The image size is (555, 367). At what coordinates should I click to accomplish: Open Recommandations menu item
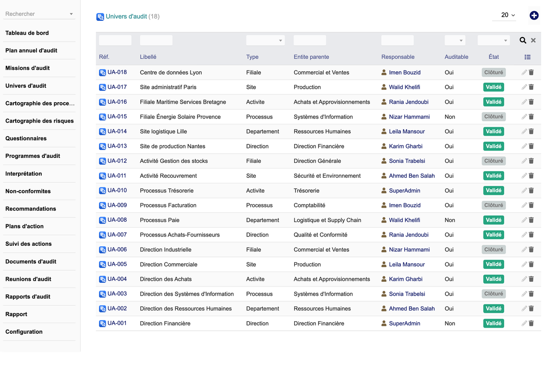click(x=31, y=209)
